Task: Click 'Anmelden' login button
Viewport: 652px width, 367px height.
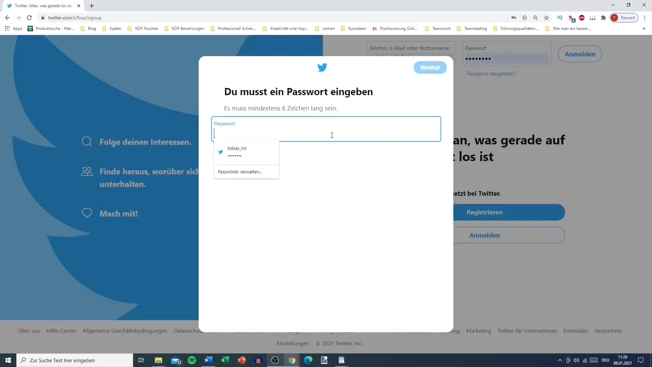Action: (580, 54)
